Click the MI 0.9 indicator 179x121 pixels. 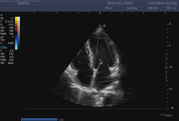153,8
